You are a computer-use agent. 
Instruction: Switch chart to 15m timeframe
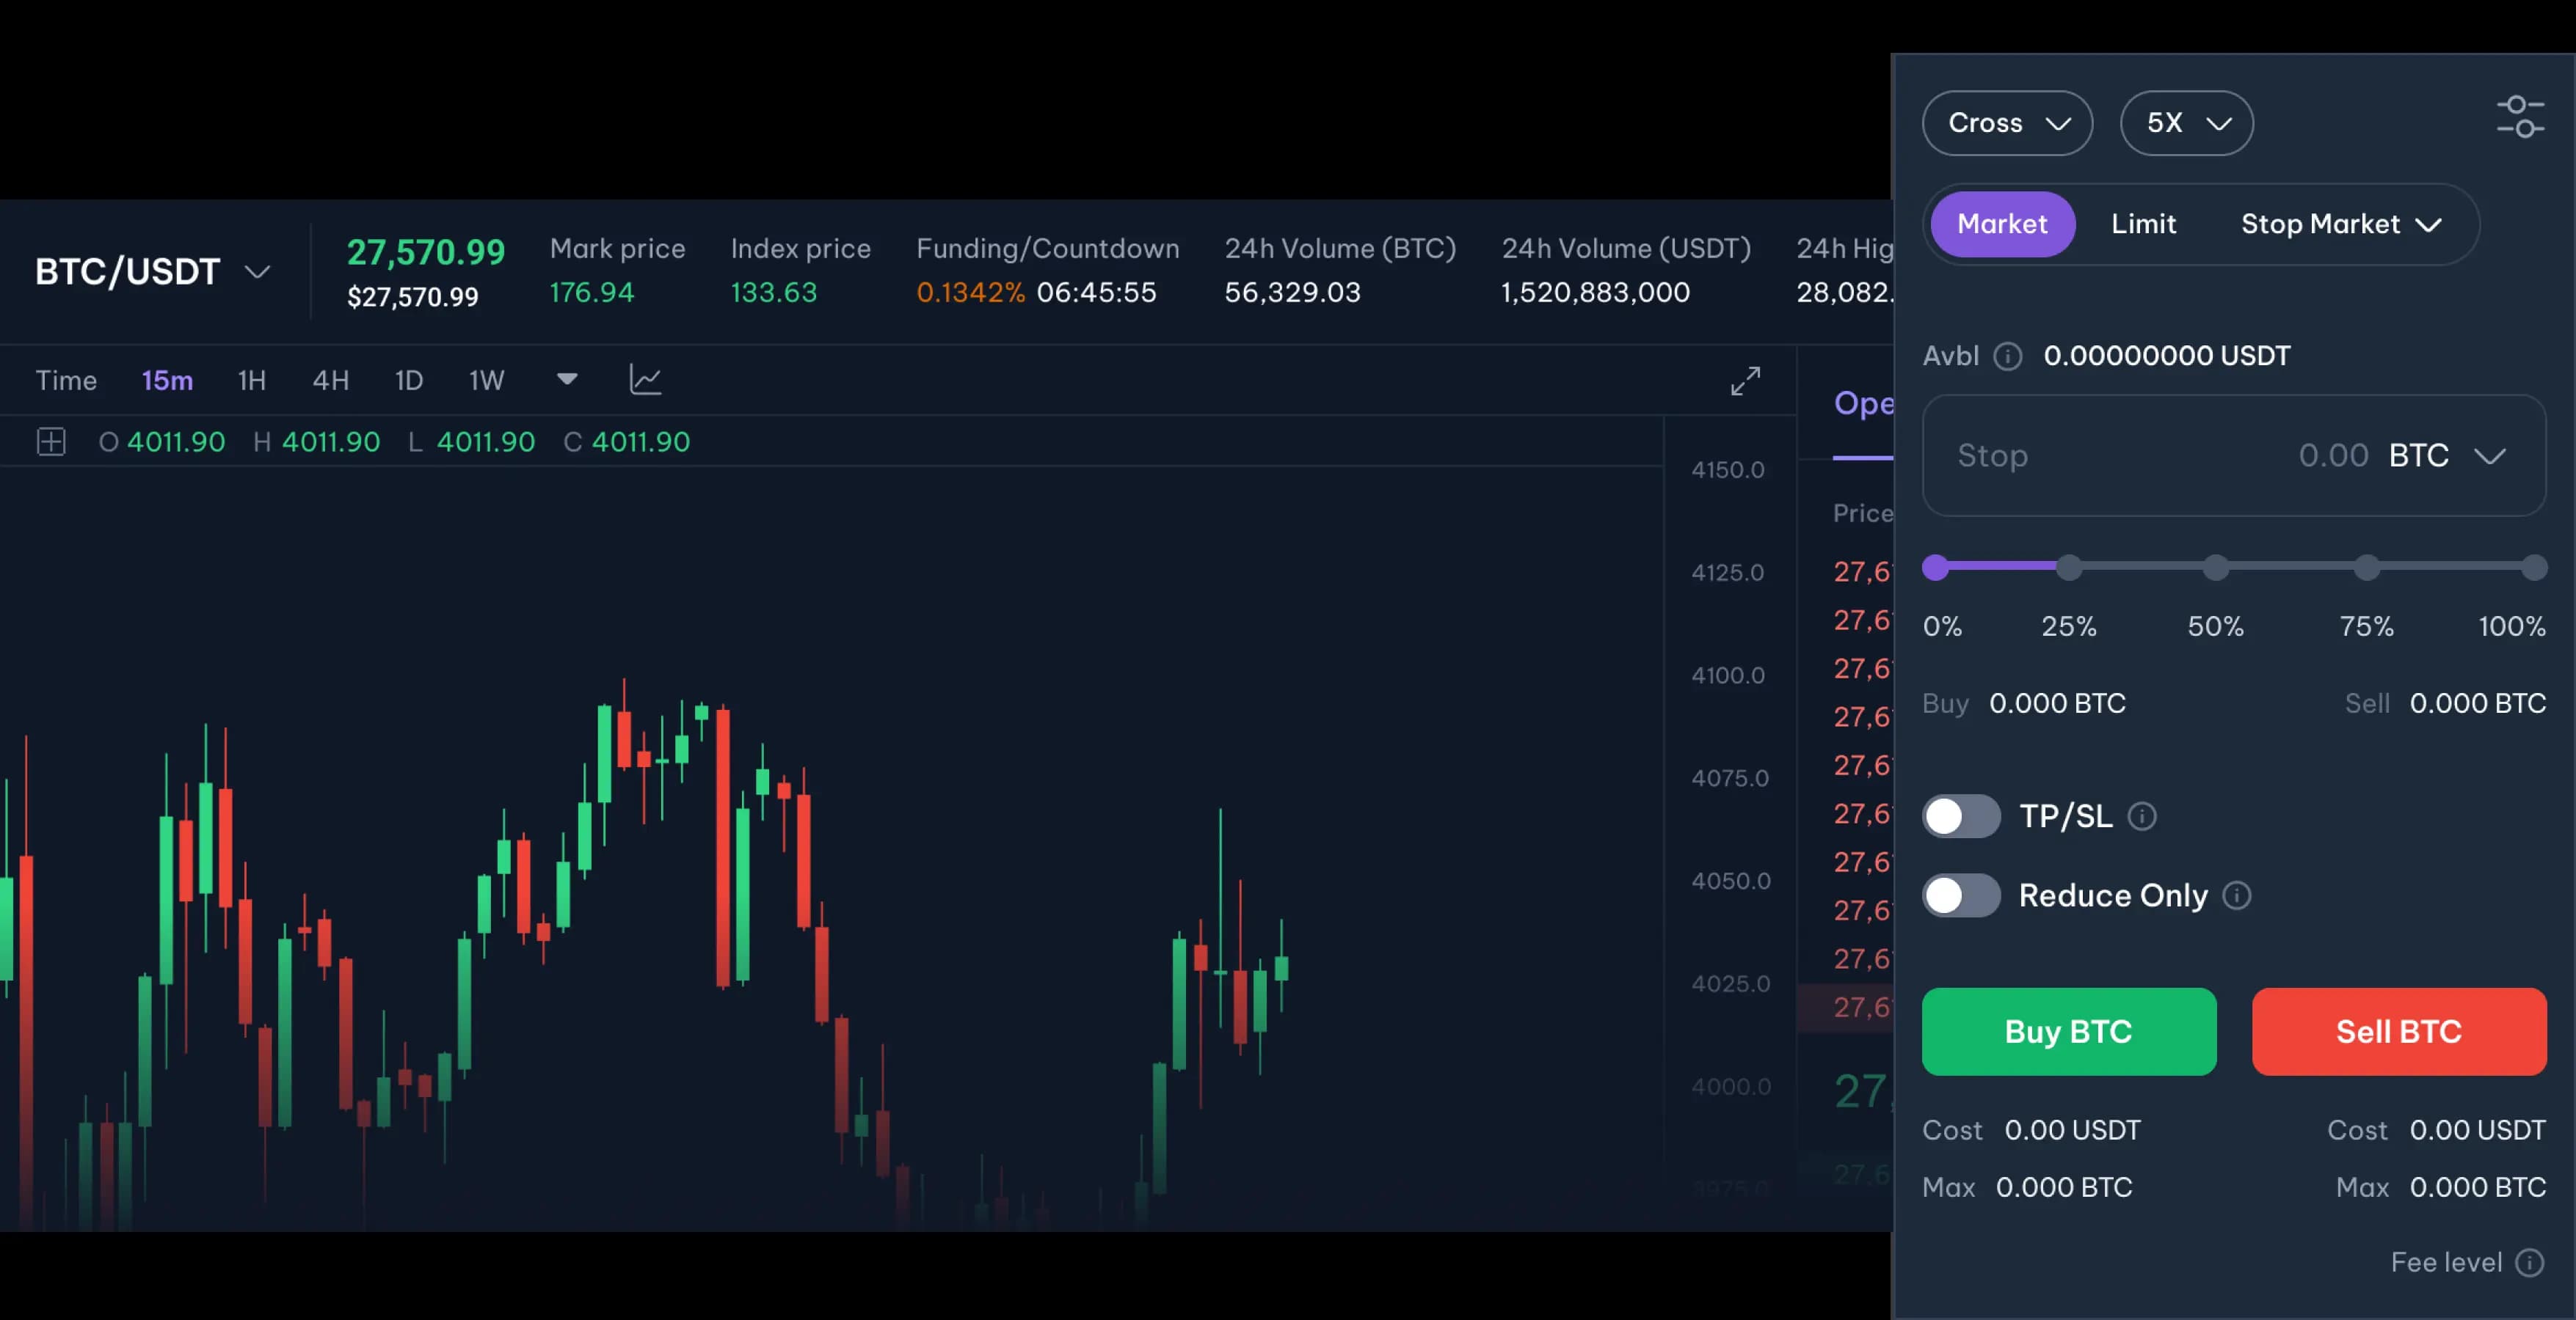click(167, 381)
